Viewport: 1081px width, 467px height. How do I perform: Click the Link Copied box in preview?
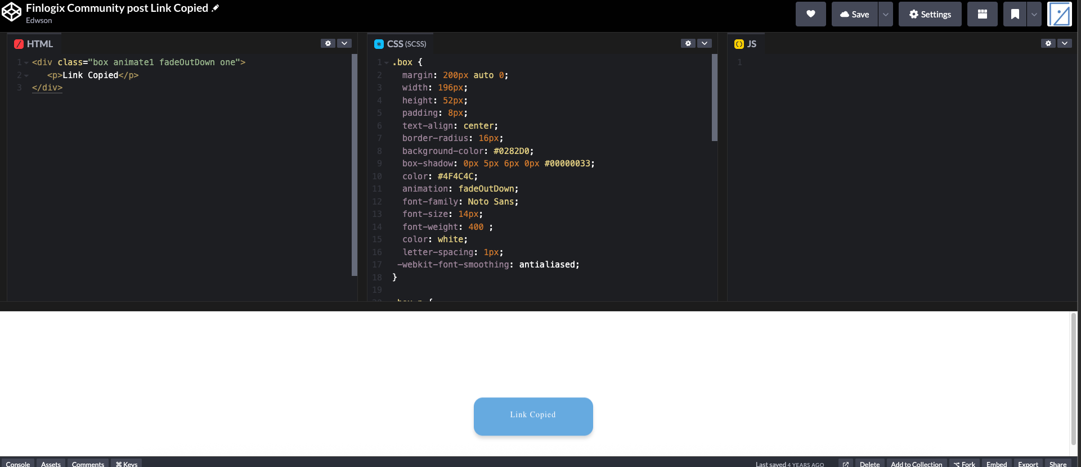[533, 416]
